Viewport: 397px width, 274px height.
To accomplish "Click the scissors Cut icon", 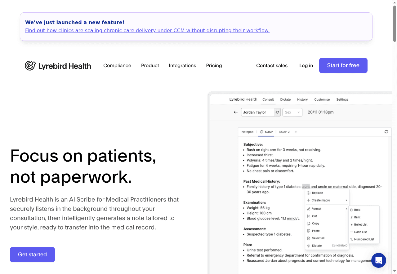I will click(x=309, y=216).
